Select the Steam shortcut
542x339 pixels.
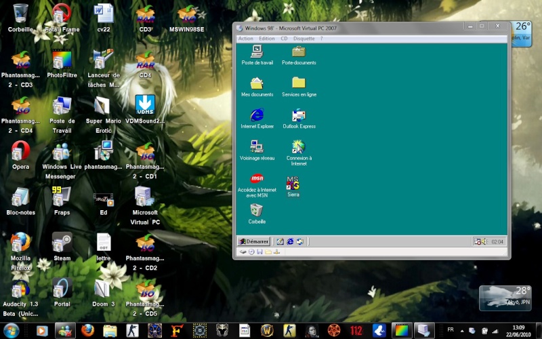62,247
